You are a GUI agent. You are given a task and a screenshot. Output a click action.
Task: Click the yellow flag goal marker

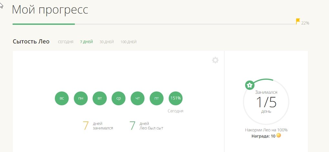pyautogui.click(x=298, y=22)
